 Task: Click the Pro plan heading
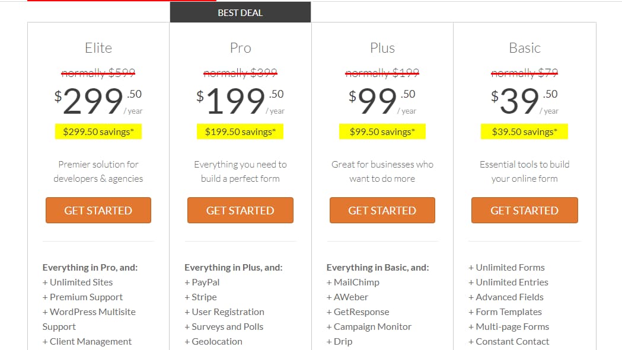[240, 47]
